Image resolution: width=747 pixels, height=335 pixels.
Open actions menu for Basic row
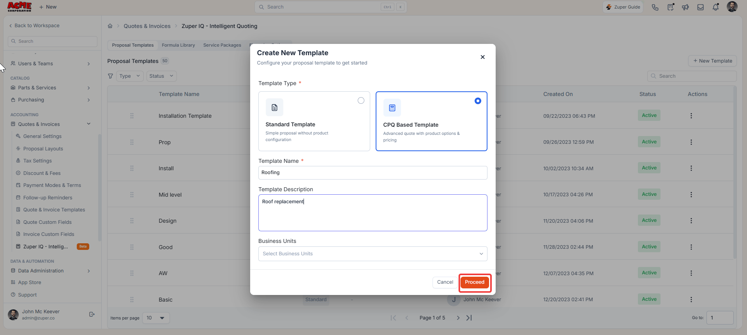click(691, 300)
